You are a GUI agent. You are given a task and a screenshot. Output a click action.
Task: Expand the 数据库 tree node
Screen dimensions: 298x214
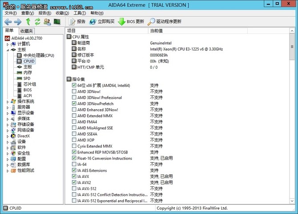pos(8,165)
